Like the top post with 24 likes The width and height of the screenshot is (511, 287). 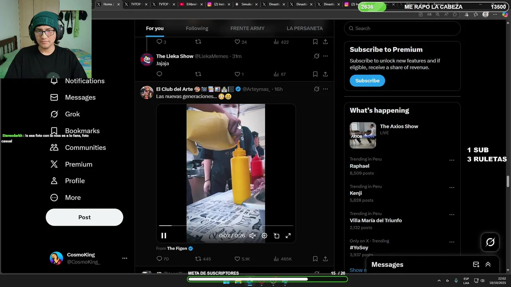(x=240, y=42)
